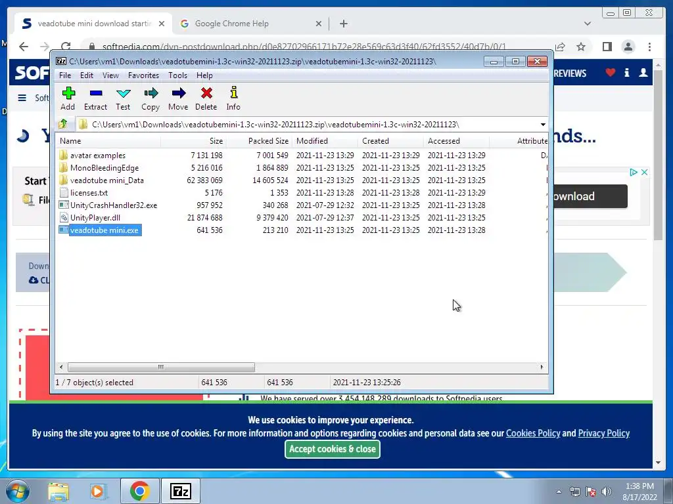Image resolution: width=673 pixels, height=504 pixels.
Task: Click the Chrome page vertical scrollbar thumb
Action: tap(659, 154)
